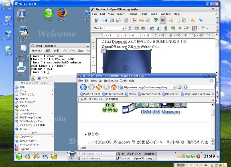Open the セッション menu in Konsole
Screen dimensions: 231x167
[x=37, y=51]
